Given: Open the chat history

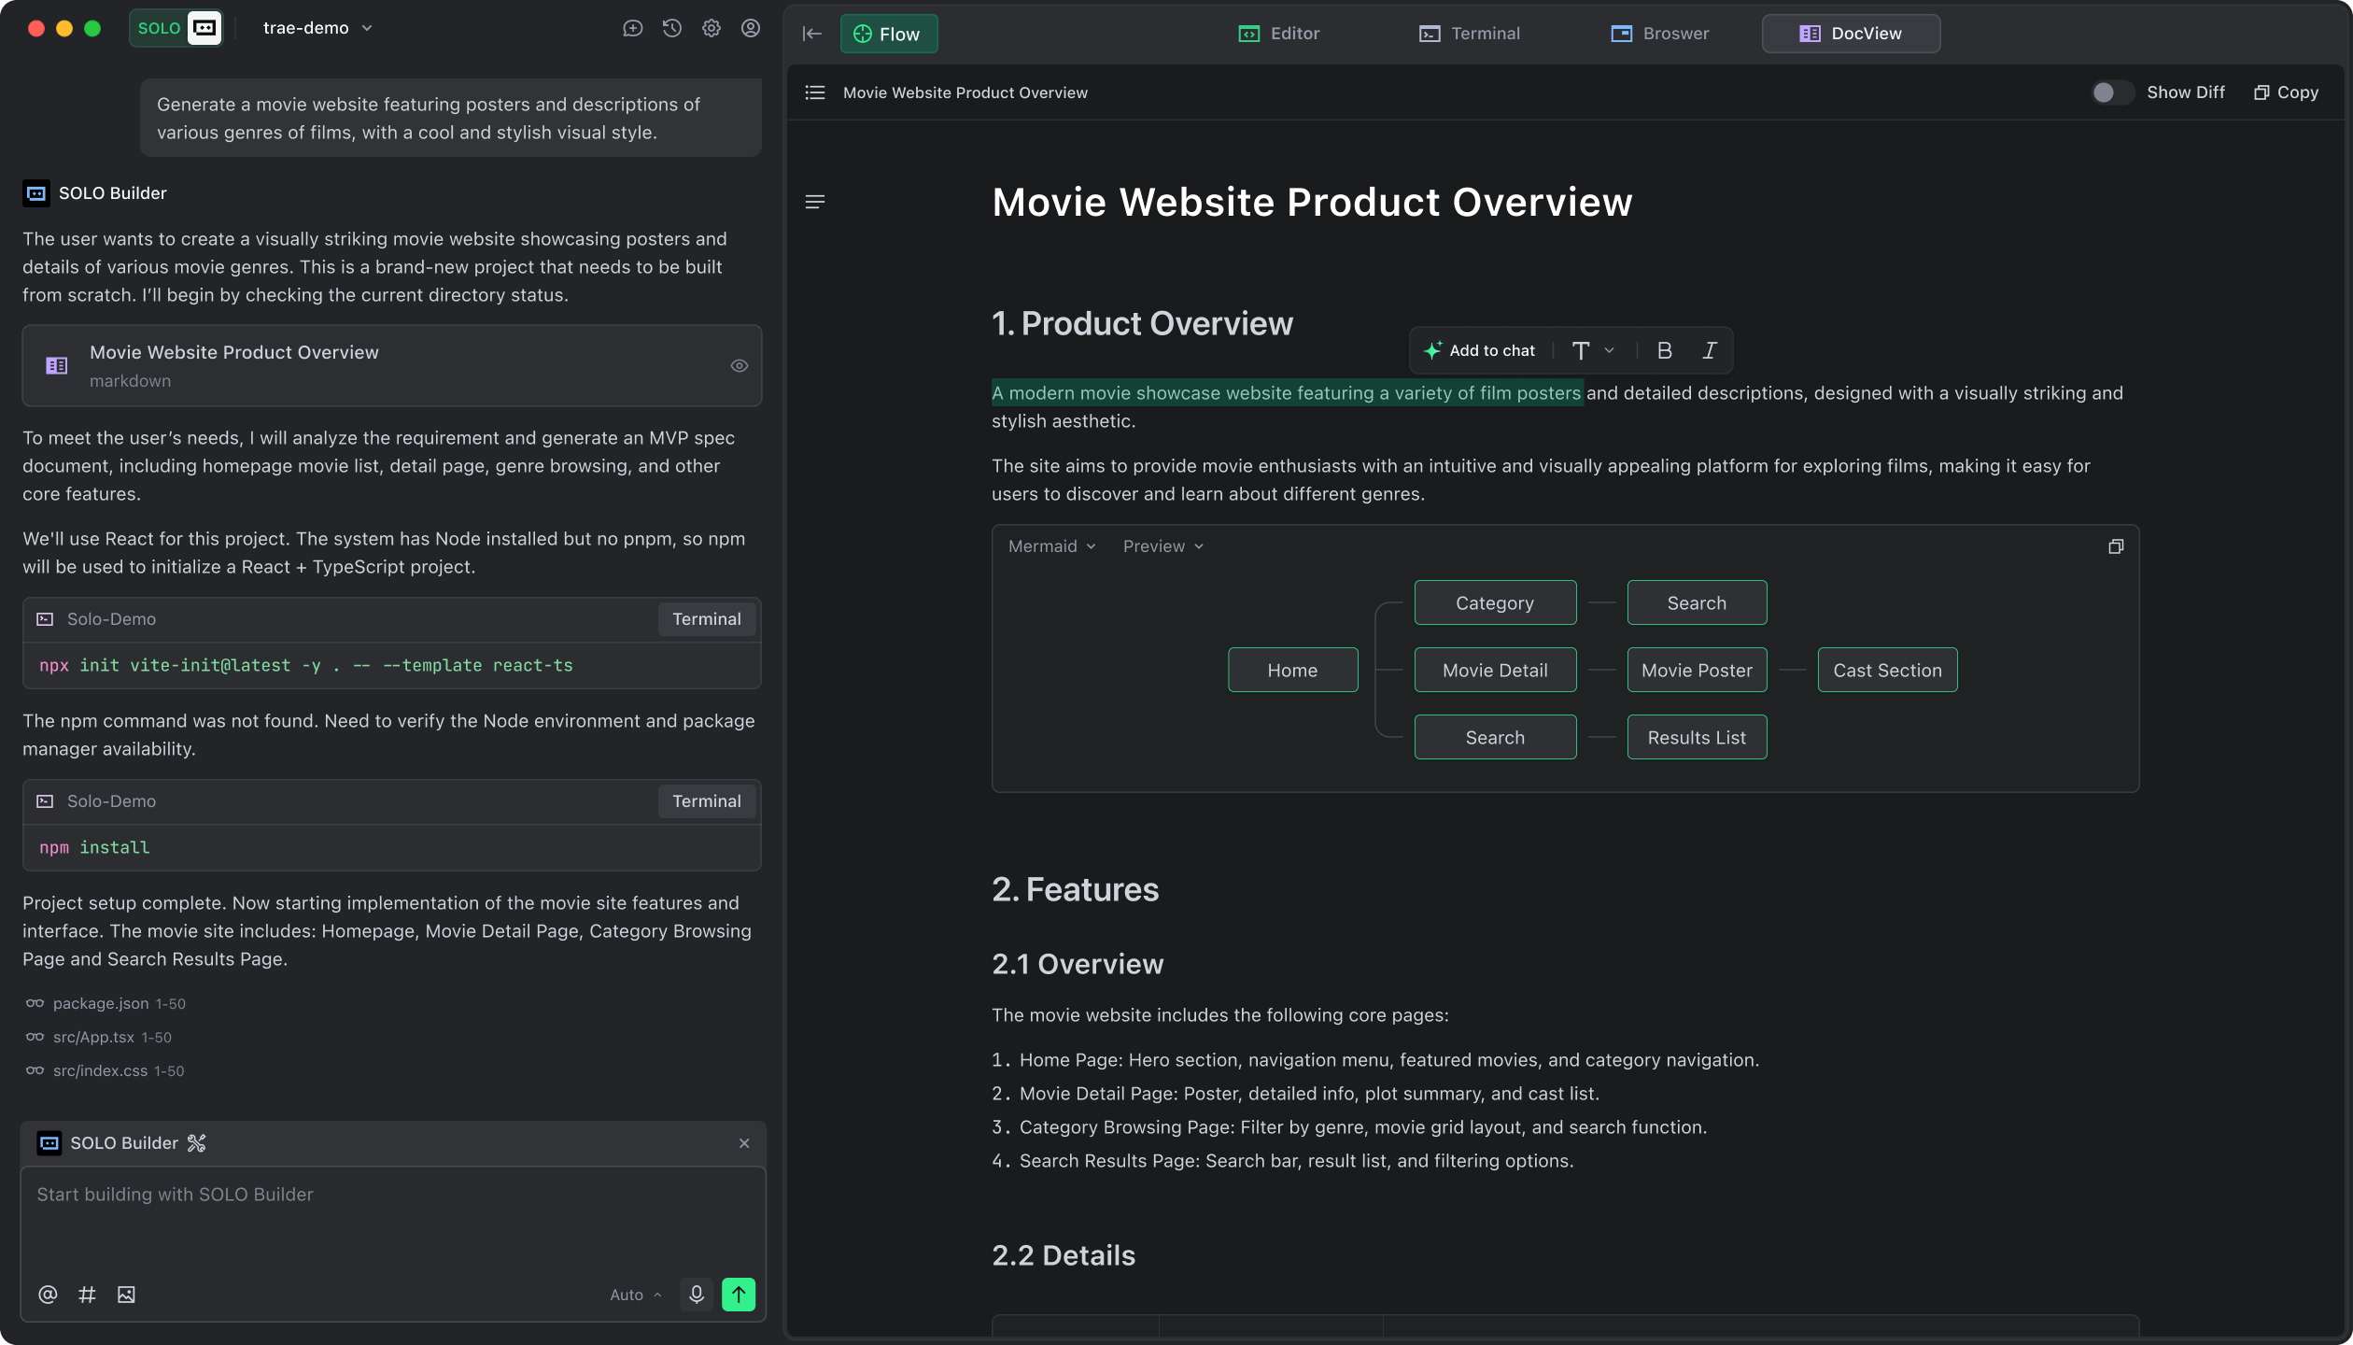Looking at the screenshot, I should coord(672,28).
